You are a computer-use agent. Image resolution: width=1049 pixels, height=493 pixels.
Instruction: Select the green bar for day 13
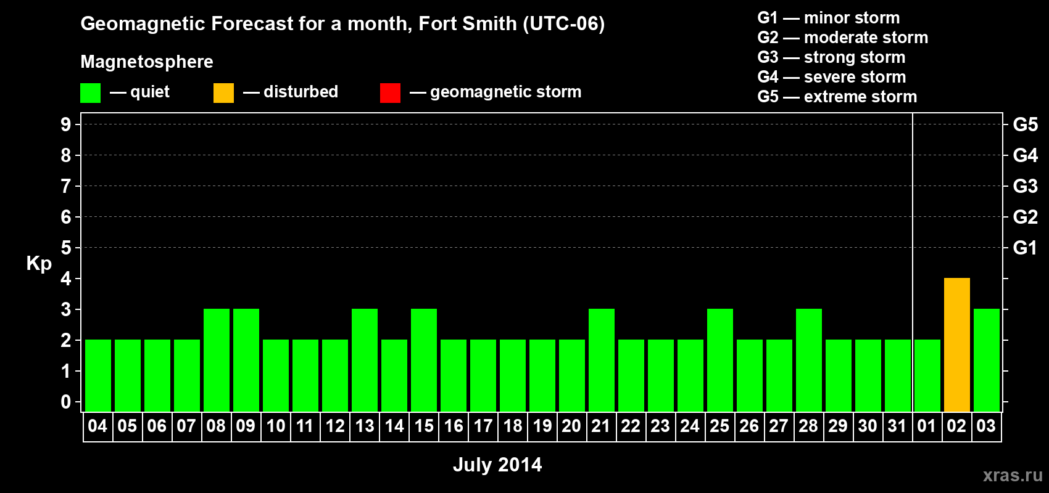point(365,360)
